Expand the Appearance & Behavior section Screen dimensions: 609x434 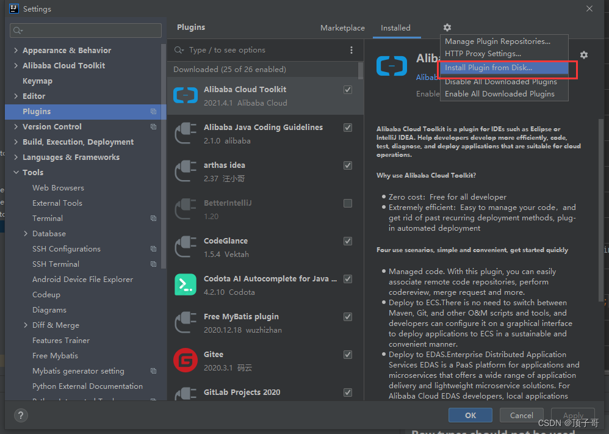pos(16,50)
